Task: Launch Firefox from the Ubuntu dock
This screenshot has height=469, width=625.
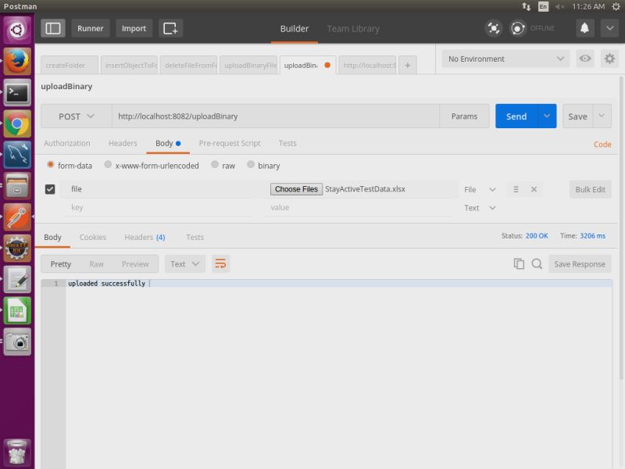Action: click(17, 61)
